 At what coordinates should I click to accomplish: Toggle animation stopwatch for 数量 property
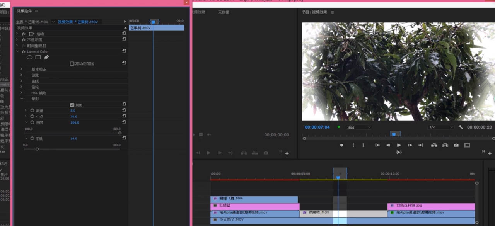[32, 110]
